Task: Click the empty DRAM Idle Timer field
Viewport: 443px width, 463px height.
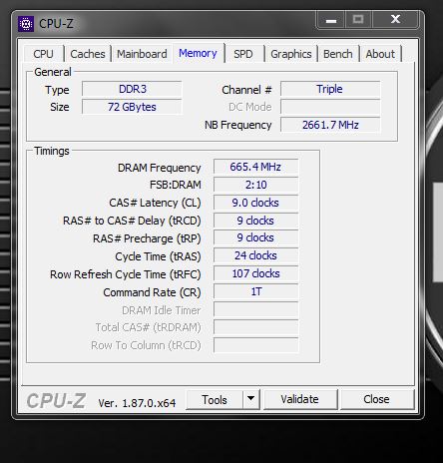Action: pos(255,309)
